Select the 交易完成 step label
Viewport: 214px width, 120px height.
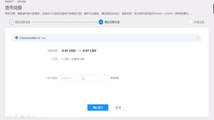coord(199,22)
